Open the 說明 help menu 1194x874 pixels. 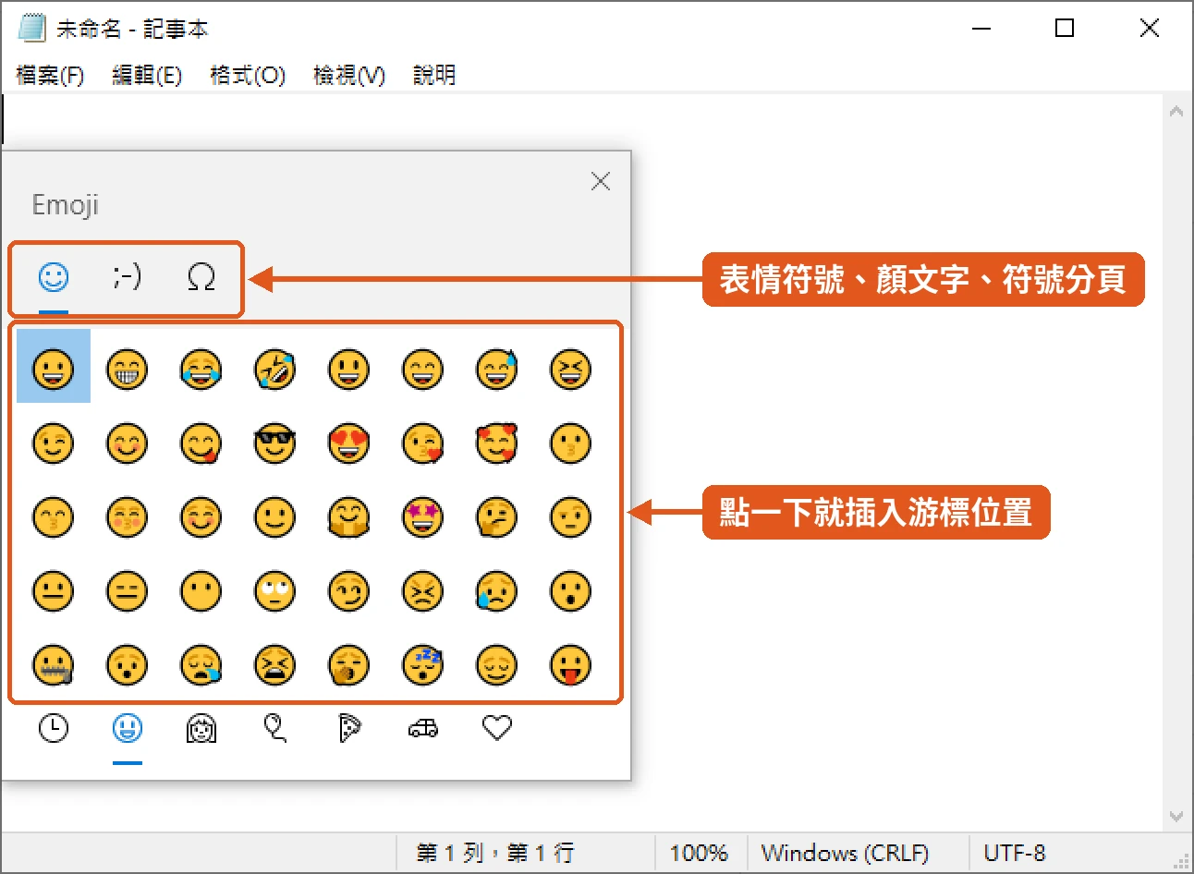coord(434,75)
